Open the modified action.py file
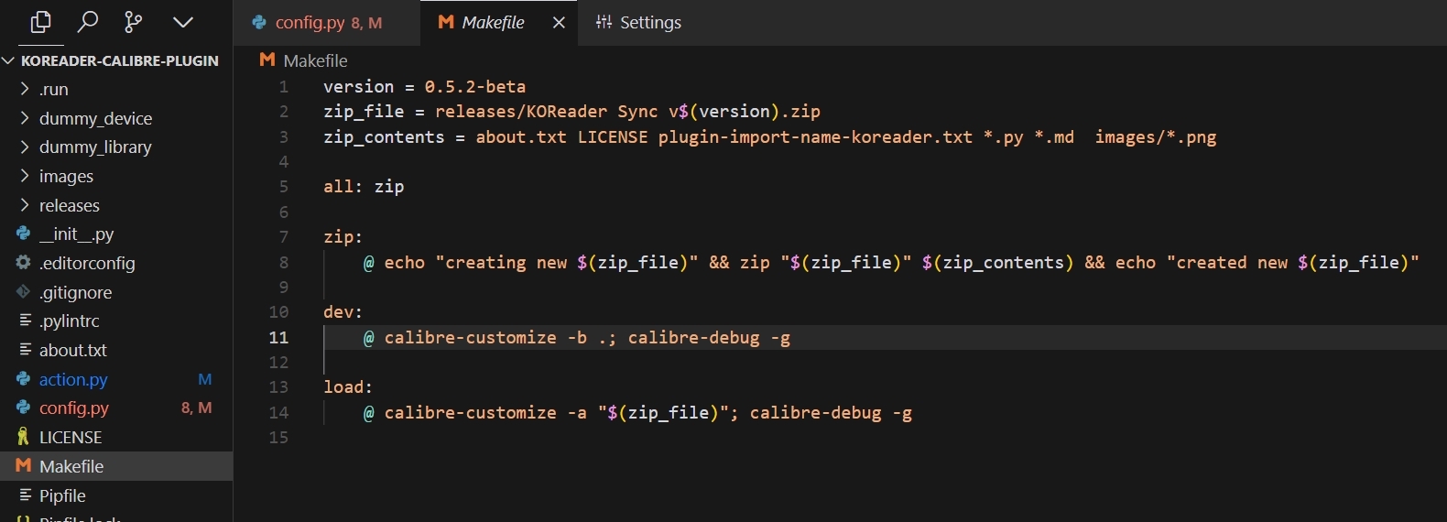This screenshot has width=1447, height=522. (73, 379)
